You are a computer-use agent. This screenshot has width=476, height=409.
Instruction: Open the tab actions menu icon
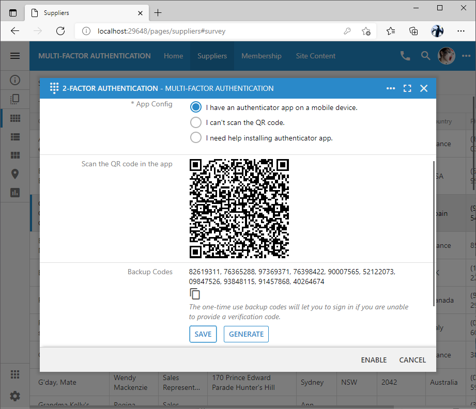pos(13,13)
